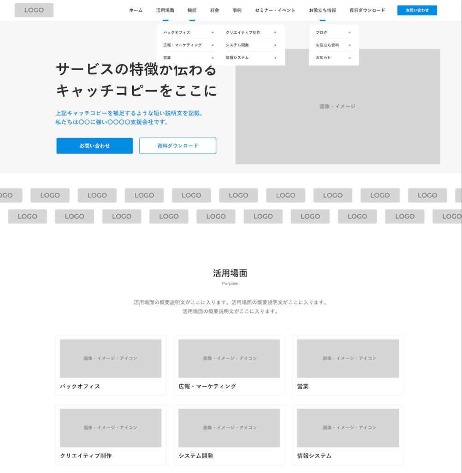The height and width of the screenshot is (473, 462).
Task: Expand the 機能 navigation menu
Action: [x=192, y=10]
